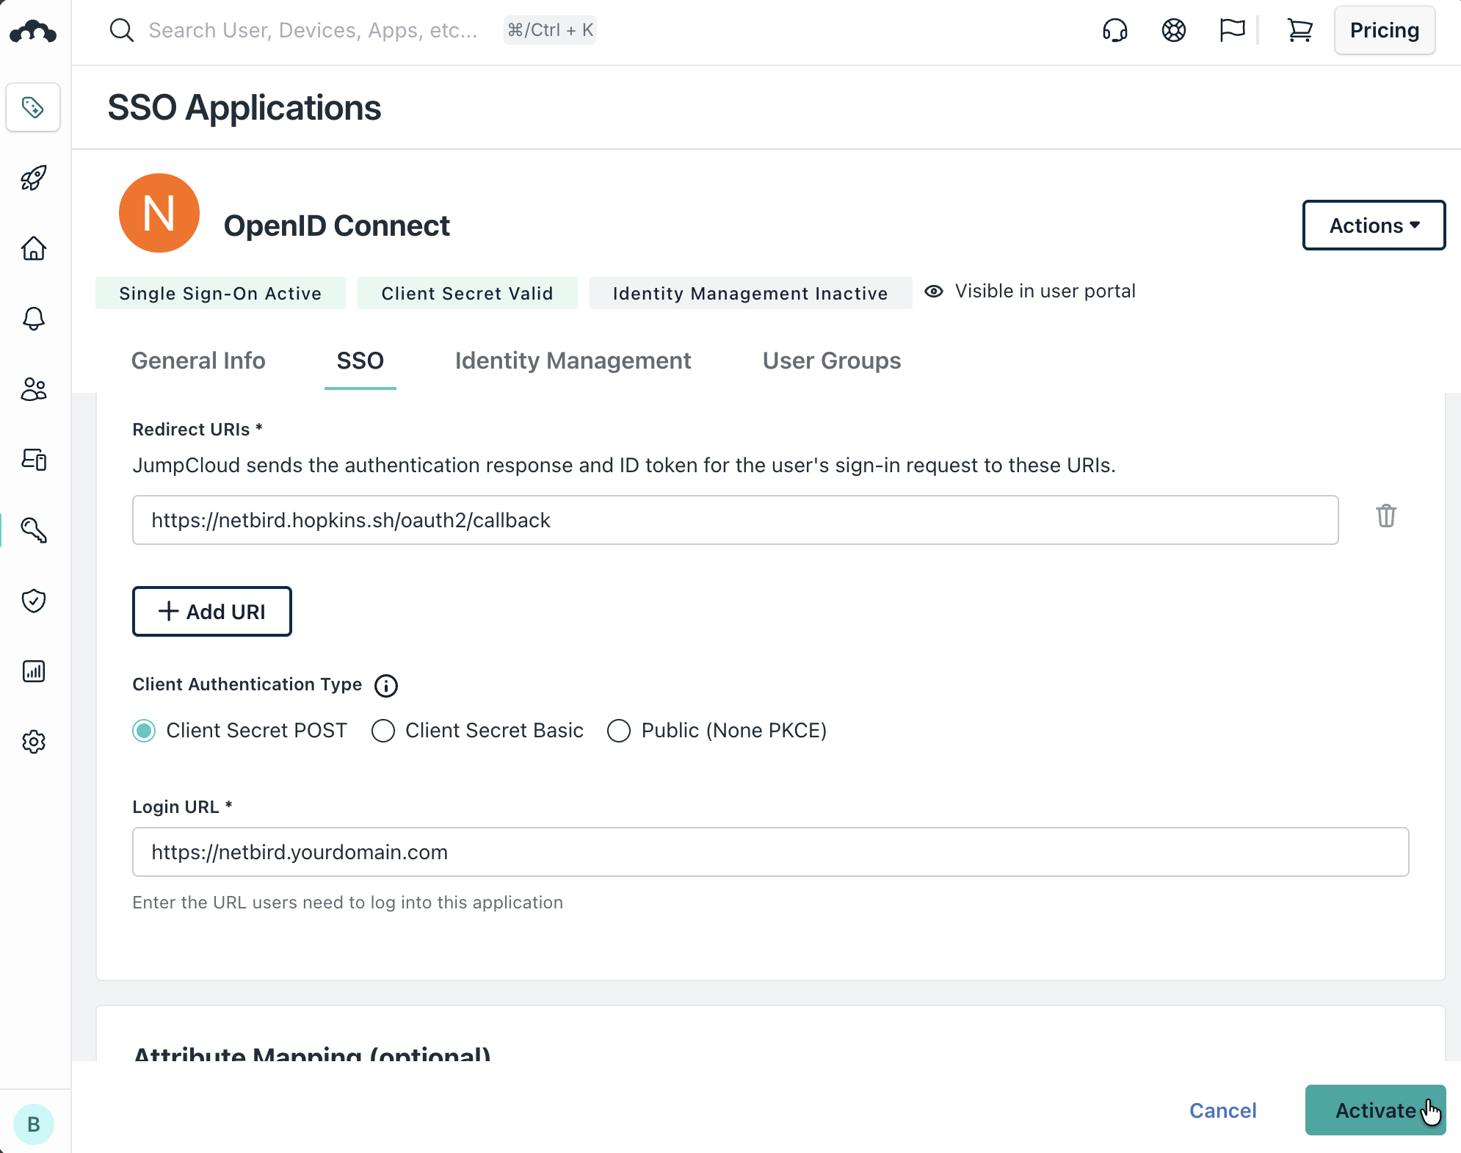Go to the Home dashboard icon
1461x1153 pixels.
click(34, 249)
